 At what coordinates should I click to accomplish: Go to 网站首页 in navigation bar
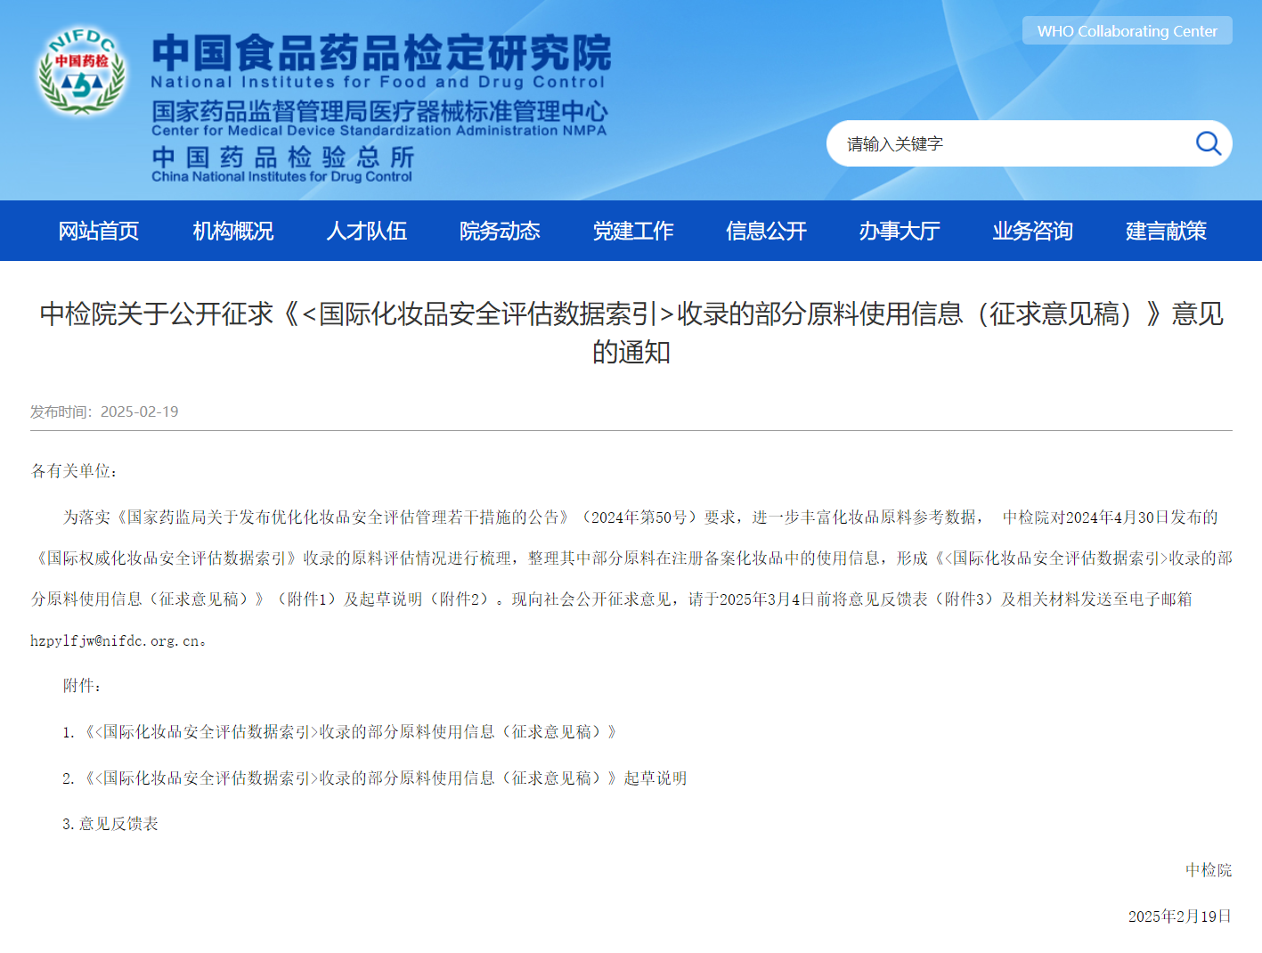pyautogui.click(x=99, y=231)
